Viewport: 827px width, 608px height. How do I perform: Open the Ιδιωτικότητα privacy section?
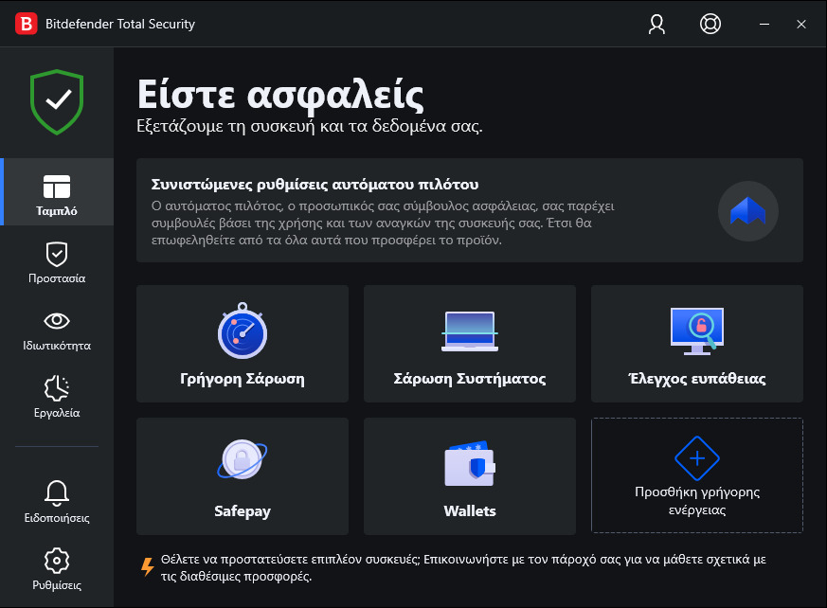coord(57,331)
